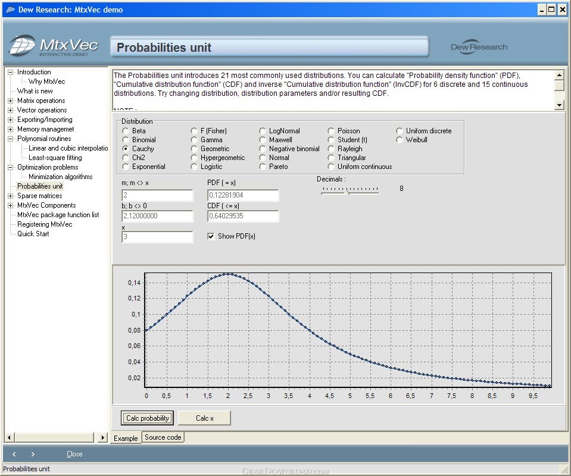Select the Normal distribution radio button
571x476 pixels.
(x=263, y=158)
